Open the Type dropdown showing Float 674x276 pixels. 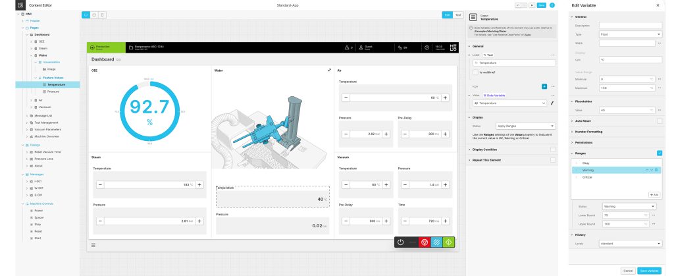[x=630, y=34]
